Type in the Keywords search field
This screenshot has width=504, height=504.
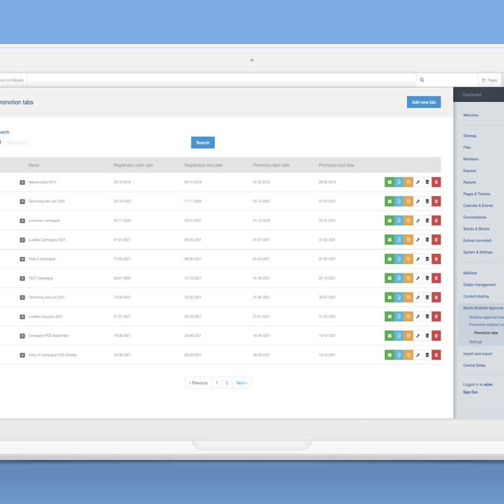[94, 143]
